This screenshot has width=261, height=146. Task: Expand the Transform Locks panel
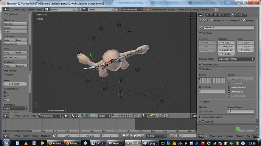[x=210, y=65]
